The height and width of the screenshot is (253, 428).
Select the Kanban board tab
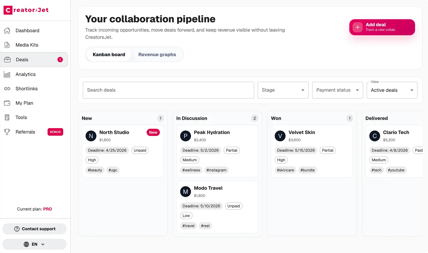tap(109, 54)
